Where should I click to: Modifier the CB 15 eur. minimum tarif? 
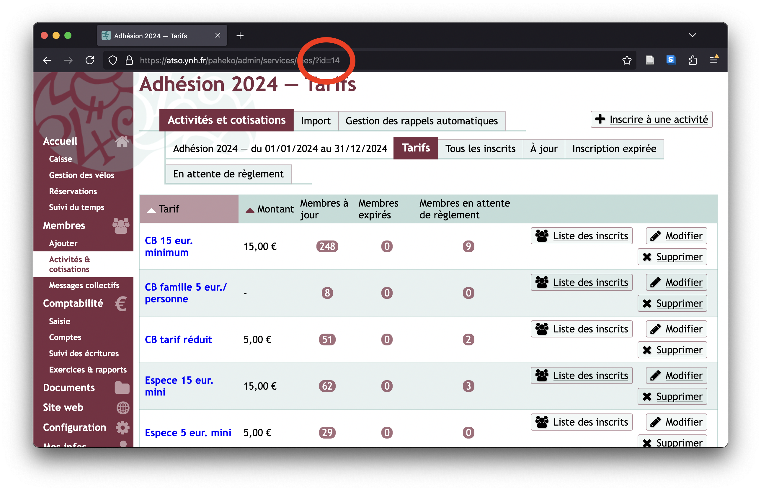pos(676,236)
